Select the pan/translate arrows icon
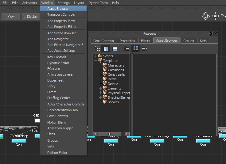The height and width of the screenshot is (164, 226). tap(215, 16)
